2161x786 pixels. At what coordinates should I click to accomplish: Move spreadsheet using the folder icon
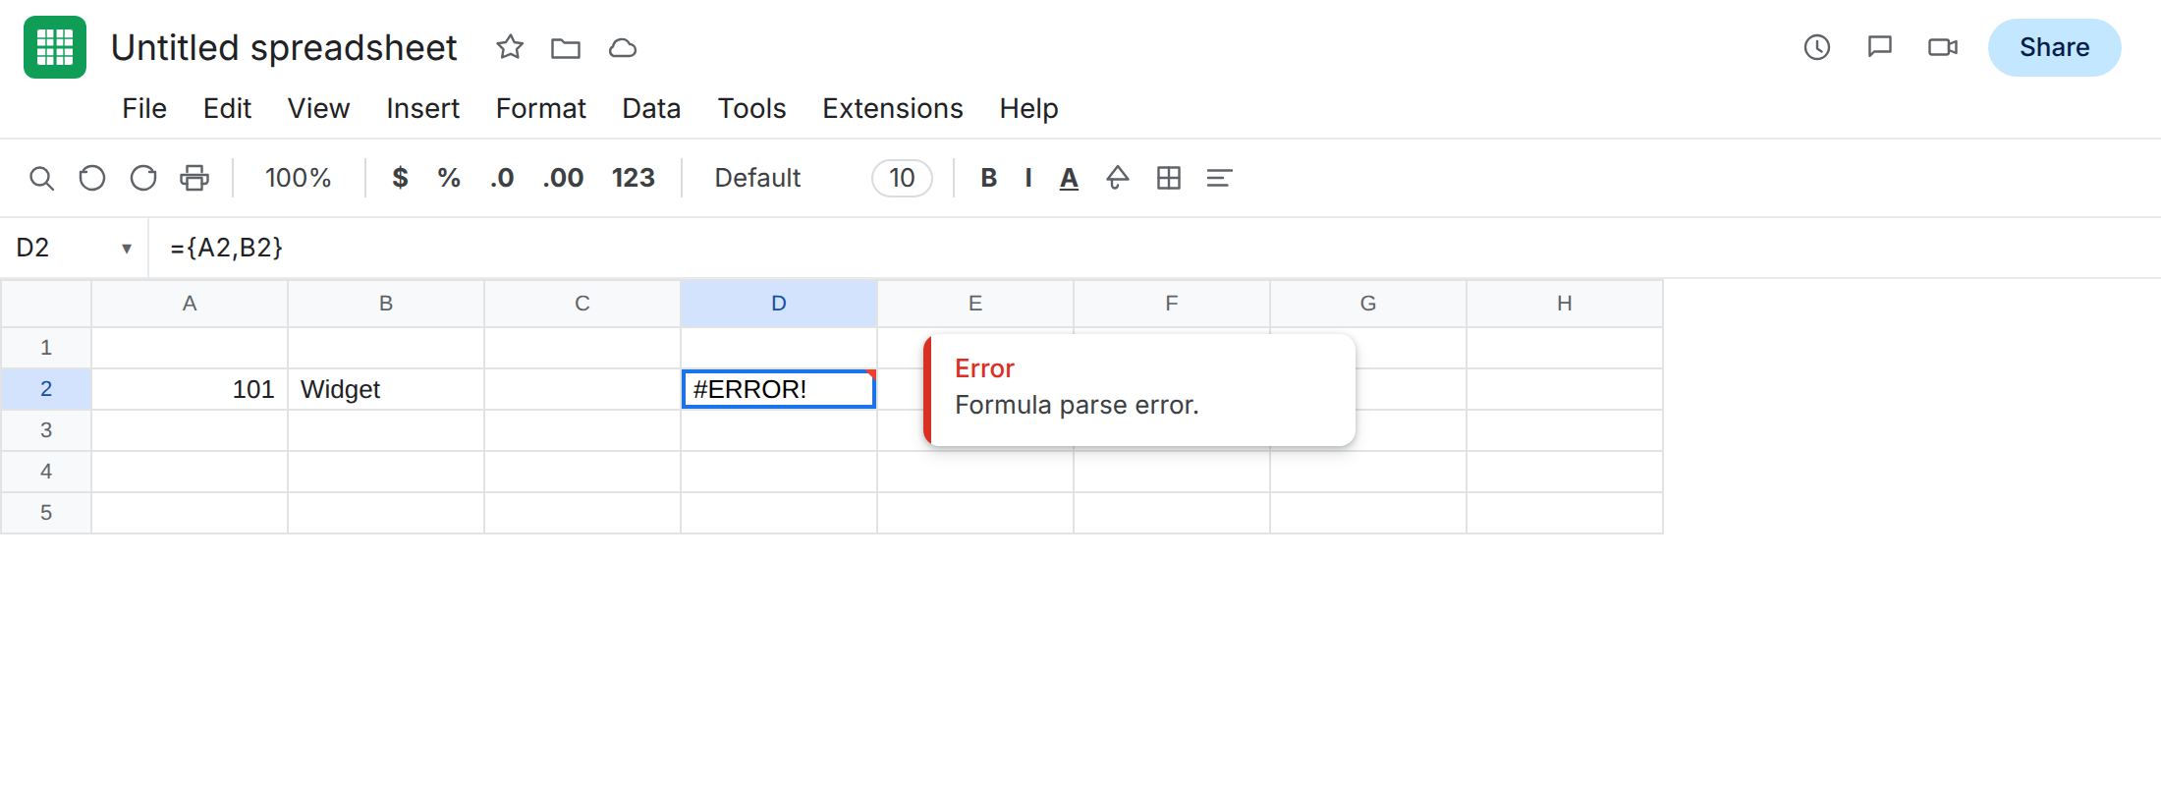point(566,47)
